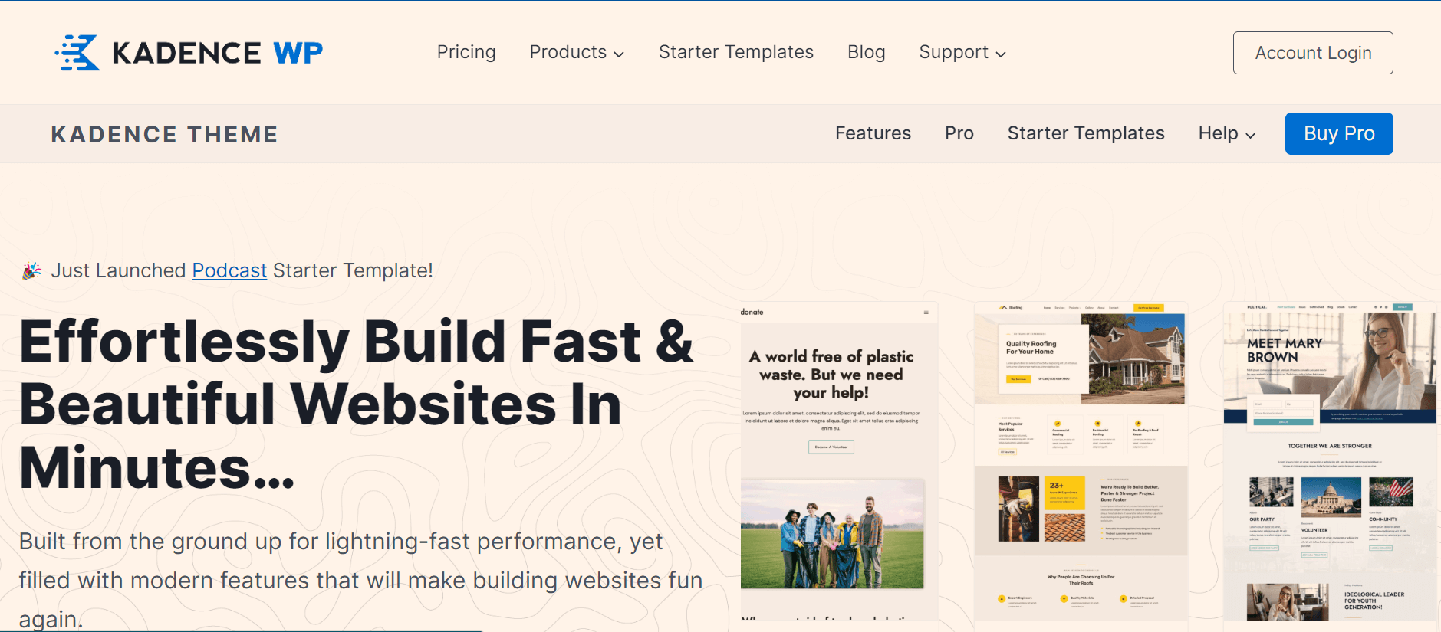This screenshot has height=632, width=1441.
Task: Expand the Products dropdown menu
Action: (x=577, y=52)
